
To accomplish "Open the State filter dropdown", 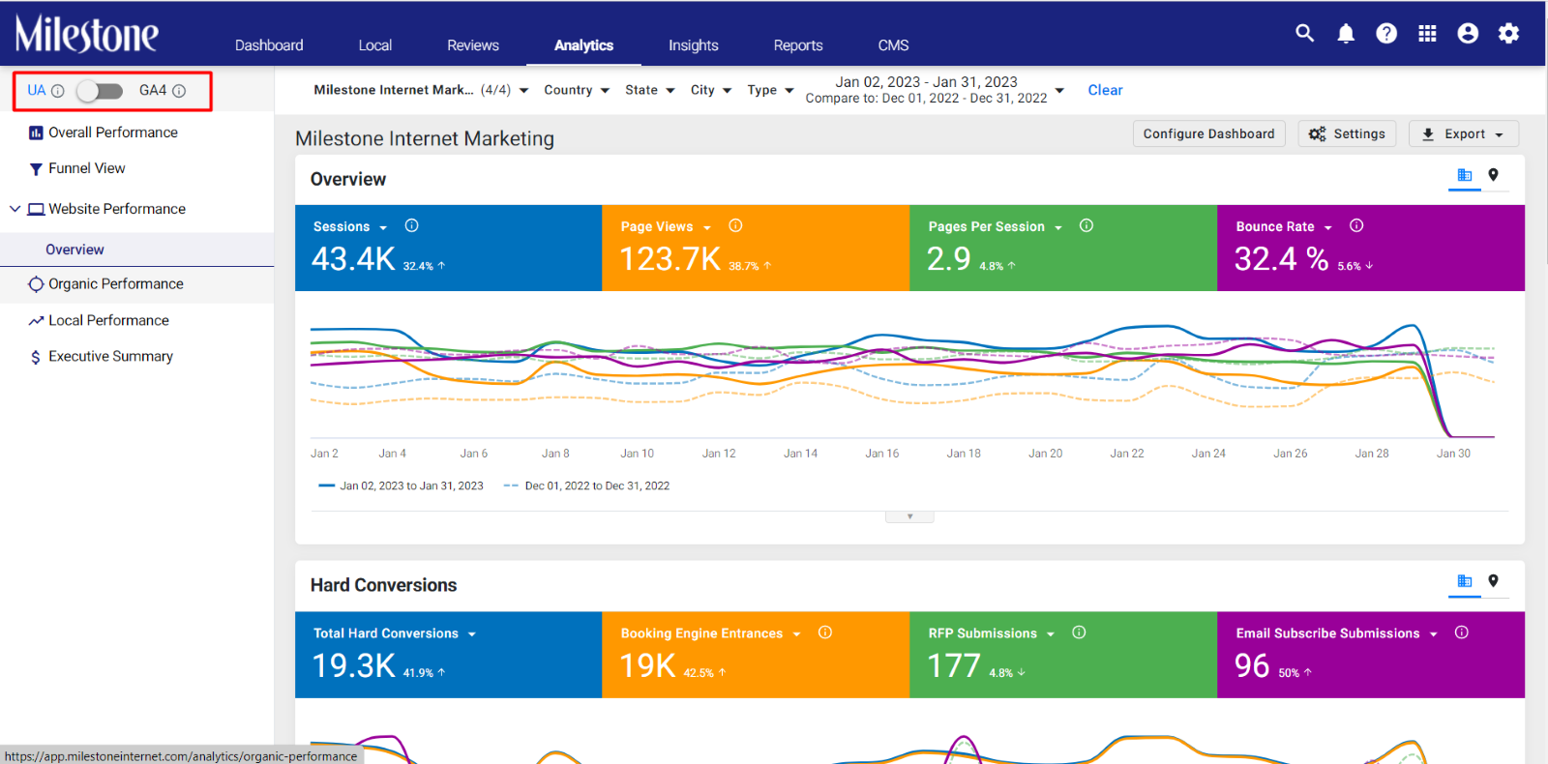I will 650,90.
